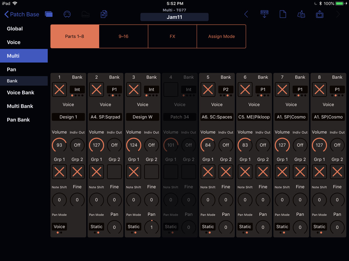Screen dimensions: 349x261
Task: Open the 9–16 parts tab
Action: point(123,36)
